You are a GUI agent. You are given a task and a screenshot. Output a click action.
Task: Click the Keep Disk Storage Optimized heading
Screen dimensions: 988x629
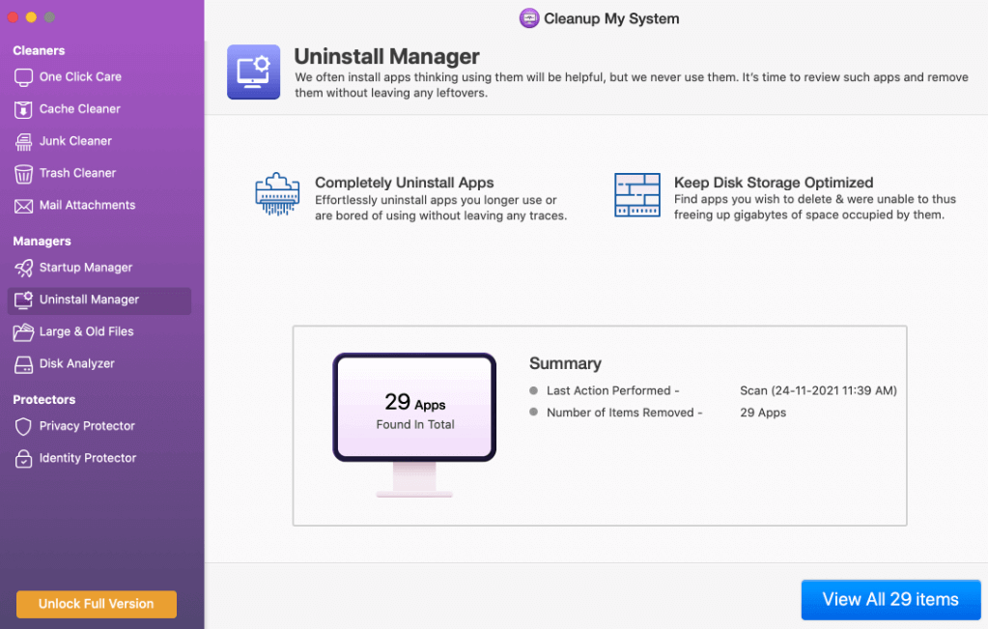tap(774, 183)
